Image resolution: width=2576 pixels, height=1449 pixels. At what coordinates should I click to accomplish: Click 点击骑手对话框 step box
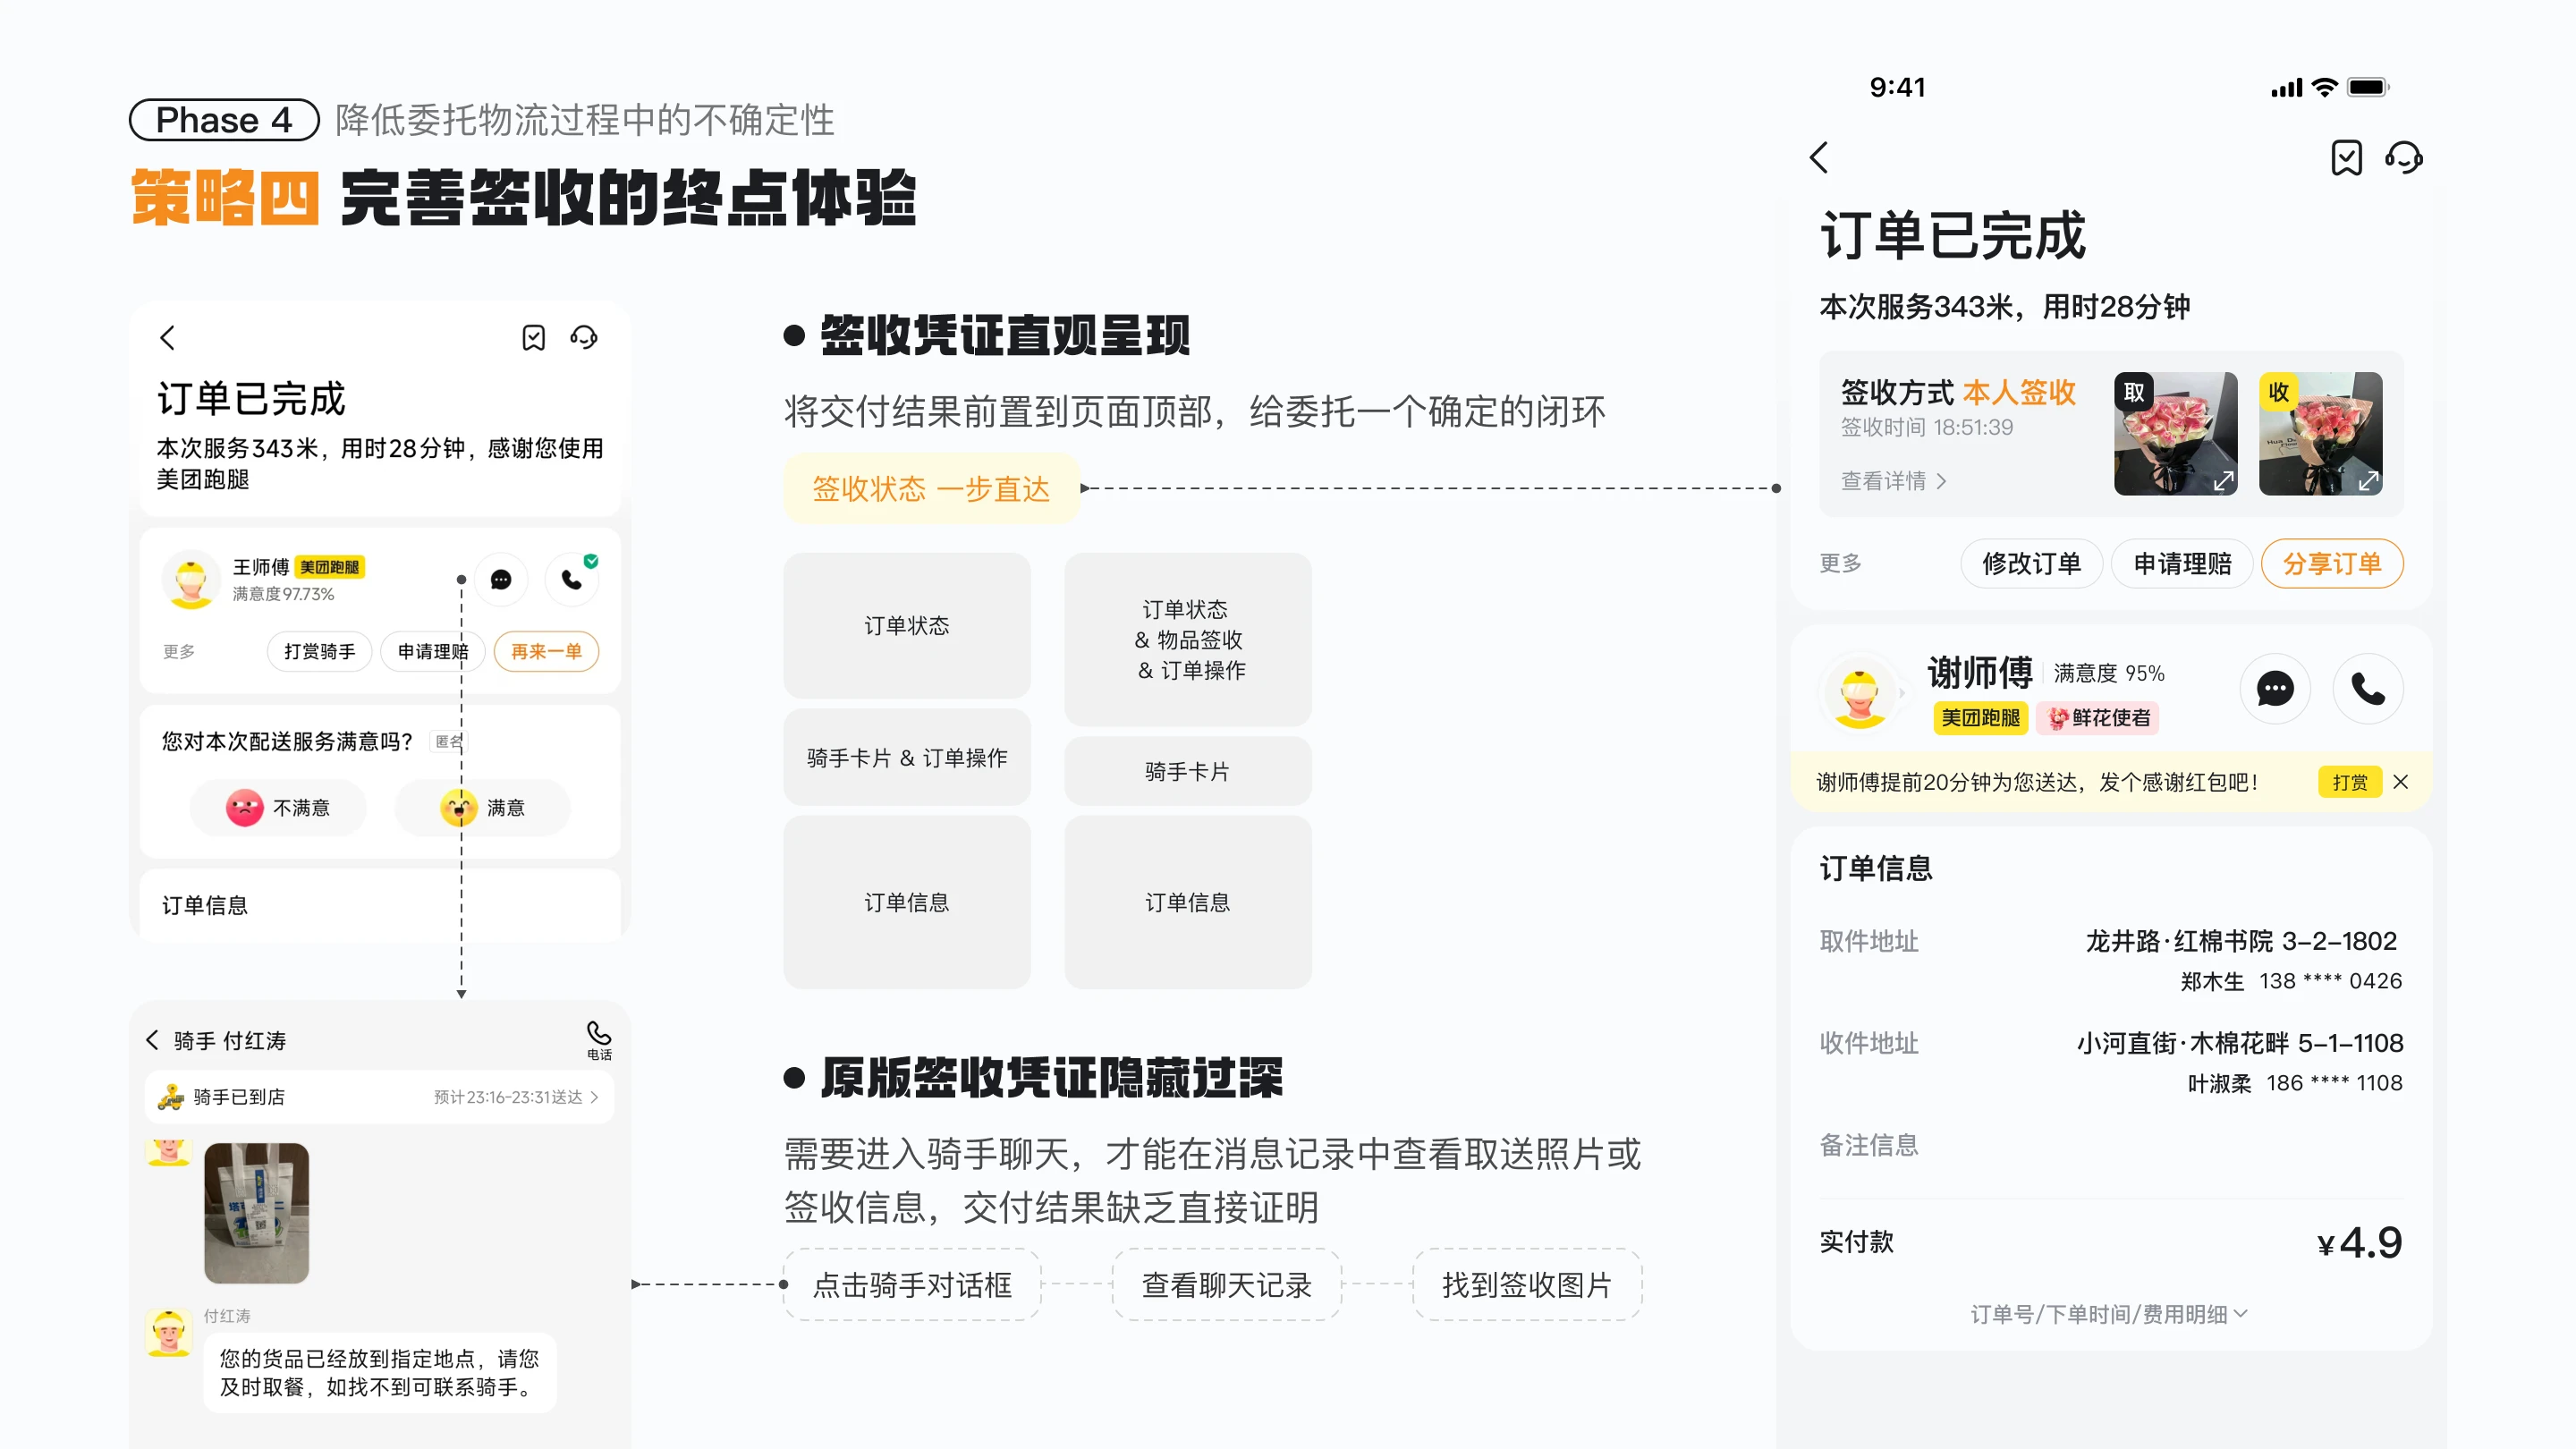(x=912, y=1284)
